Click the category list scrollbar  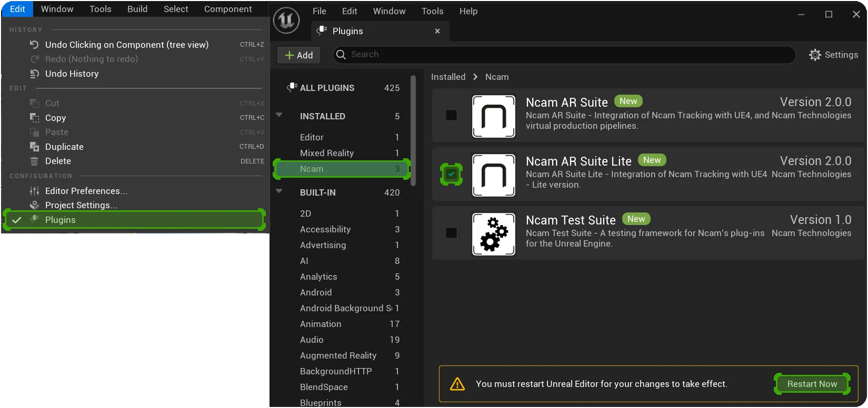pyautogui.click(x=413, y=131)
